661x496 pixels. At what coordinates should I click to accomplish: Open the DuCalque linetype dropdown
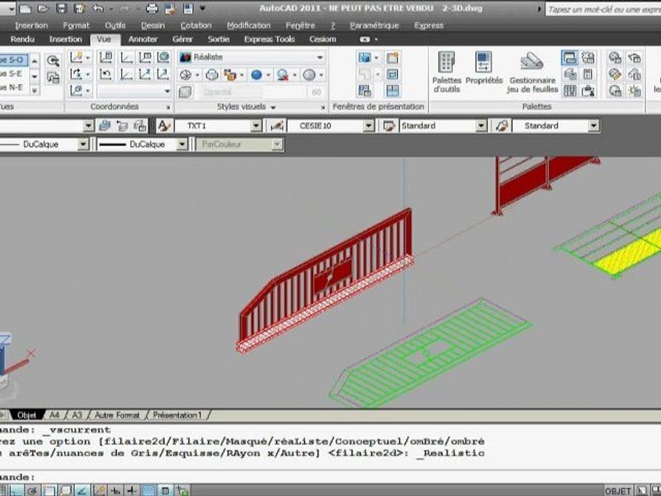coord(83,144)
